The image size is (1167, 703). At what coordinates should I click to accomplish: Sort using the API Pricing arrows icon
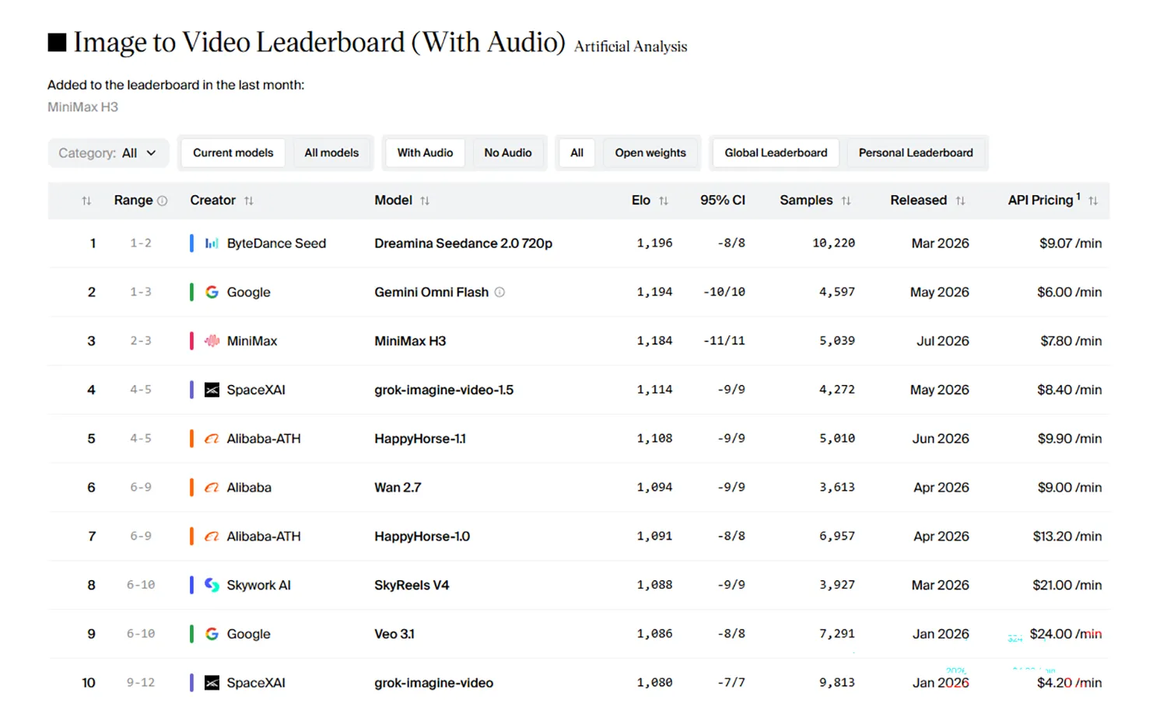click(1093, 201)
